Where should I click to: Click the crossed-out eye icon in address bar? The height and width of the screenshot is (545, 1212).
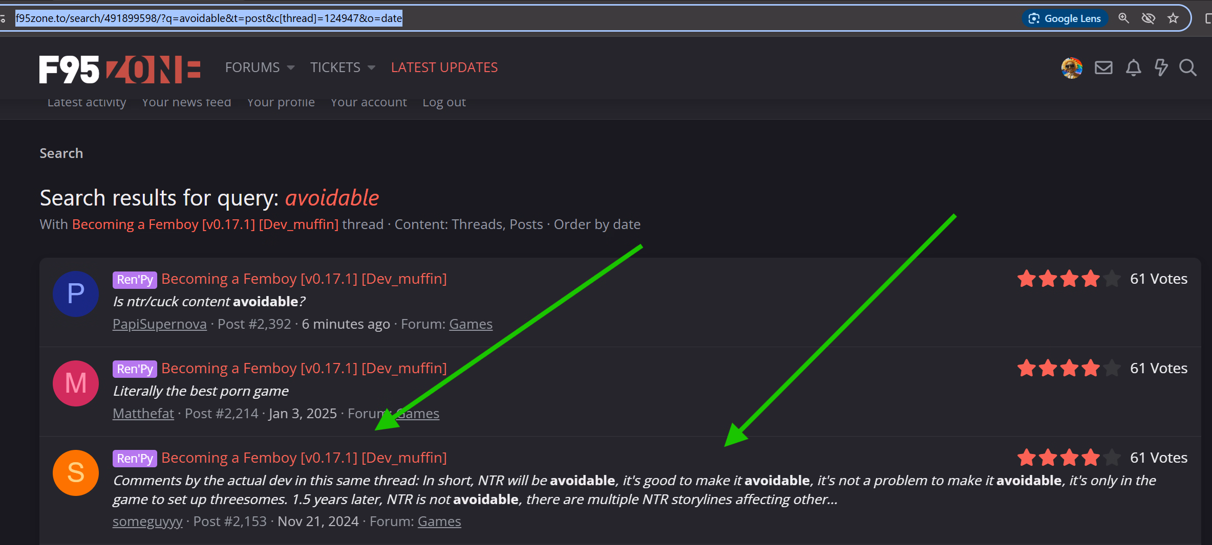point(1149,18)
